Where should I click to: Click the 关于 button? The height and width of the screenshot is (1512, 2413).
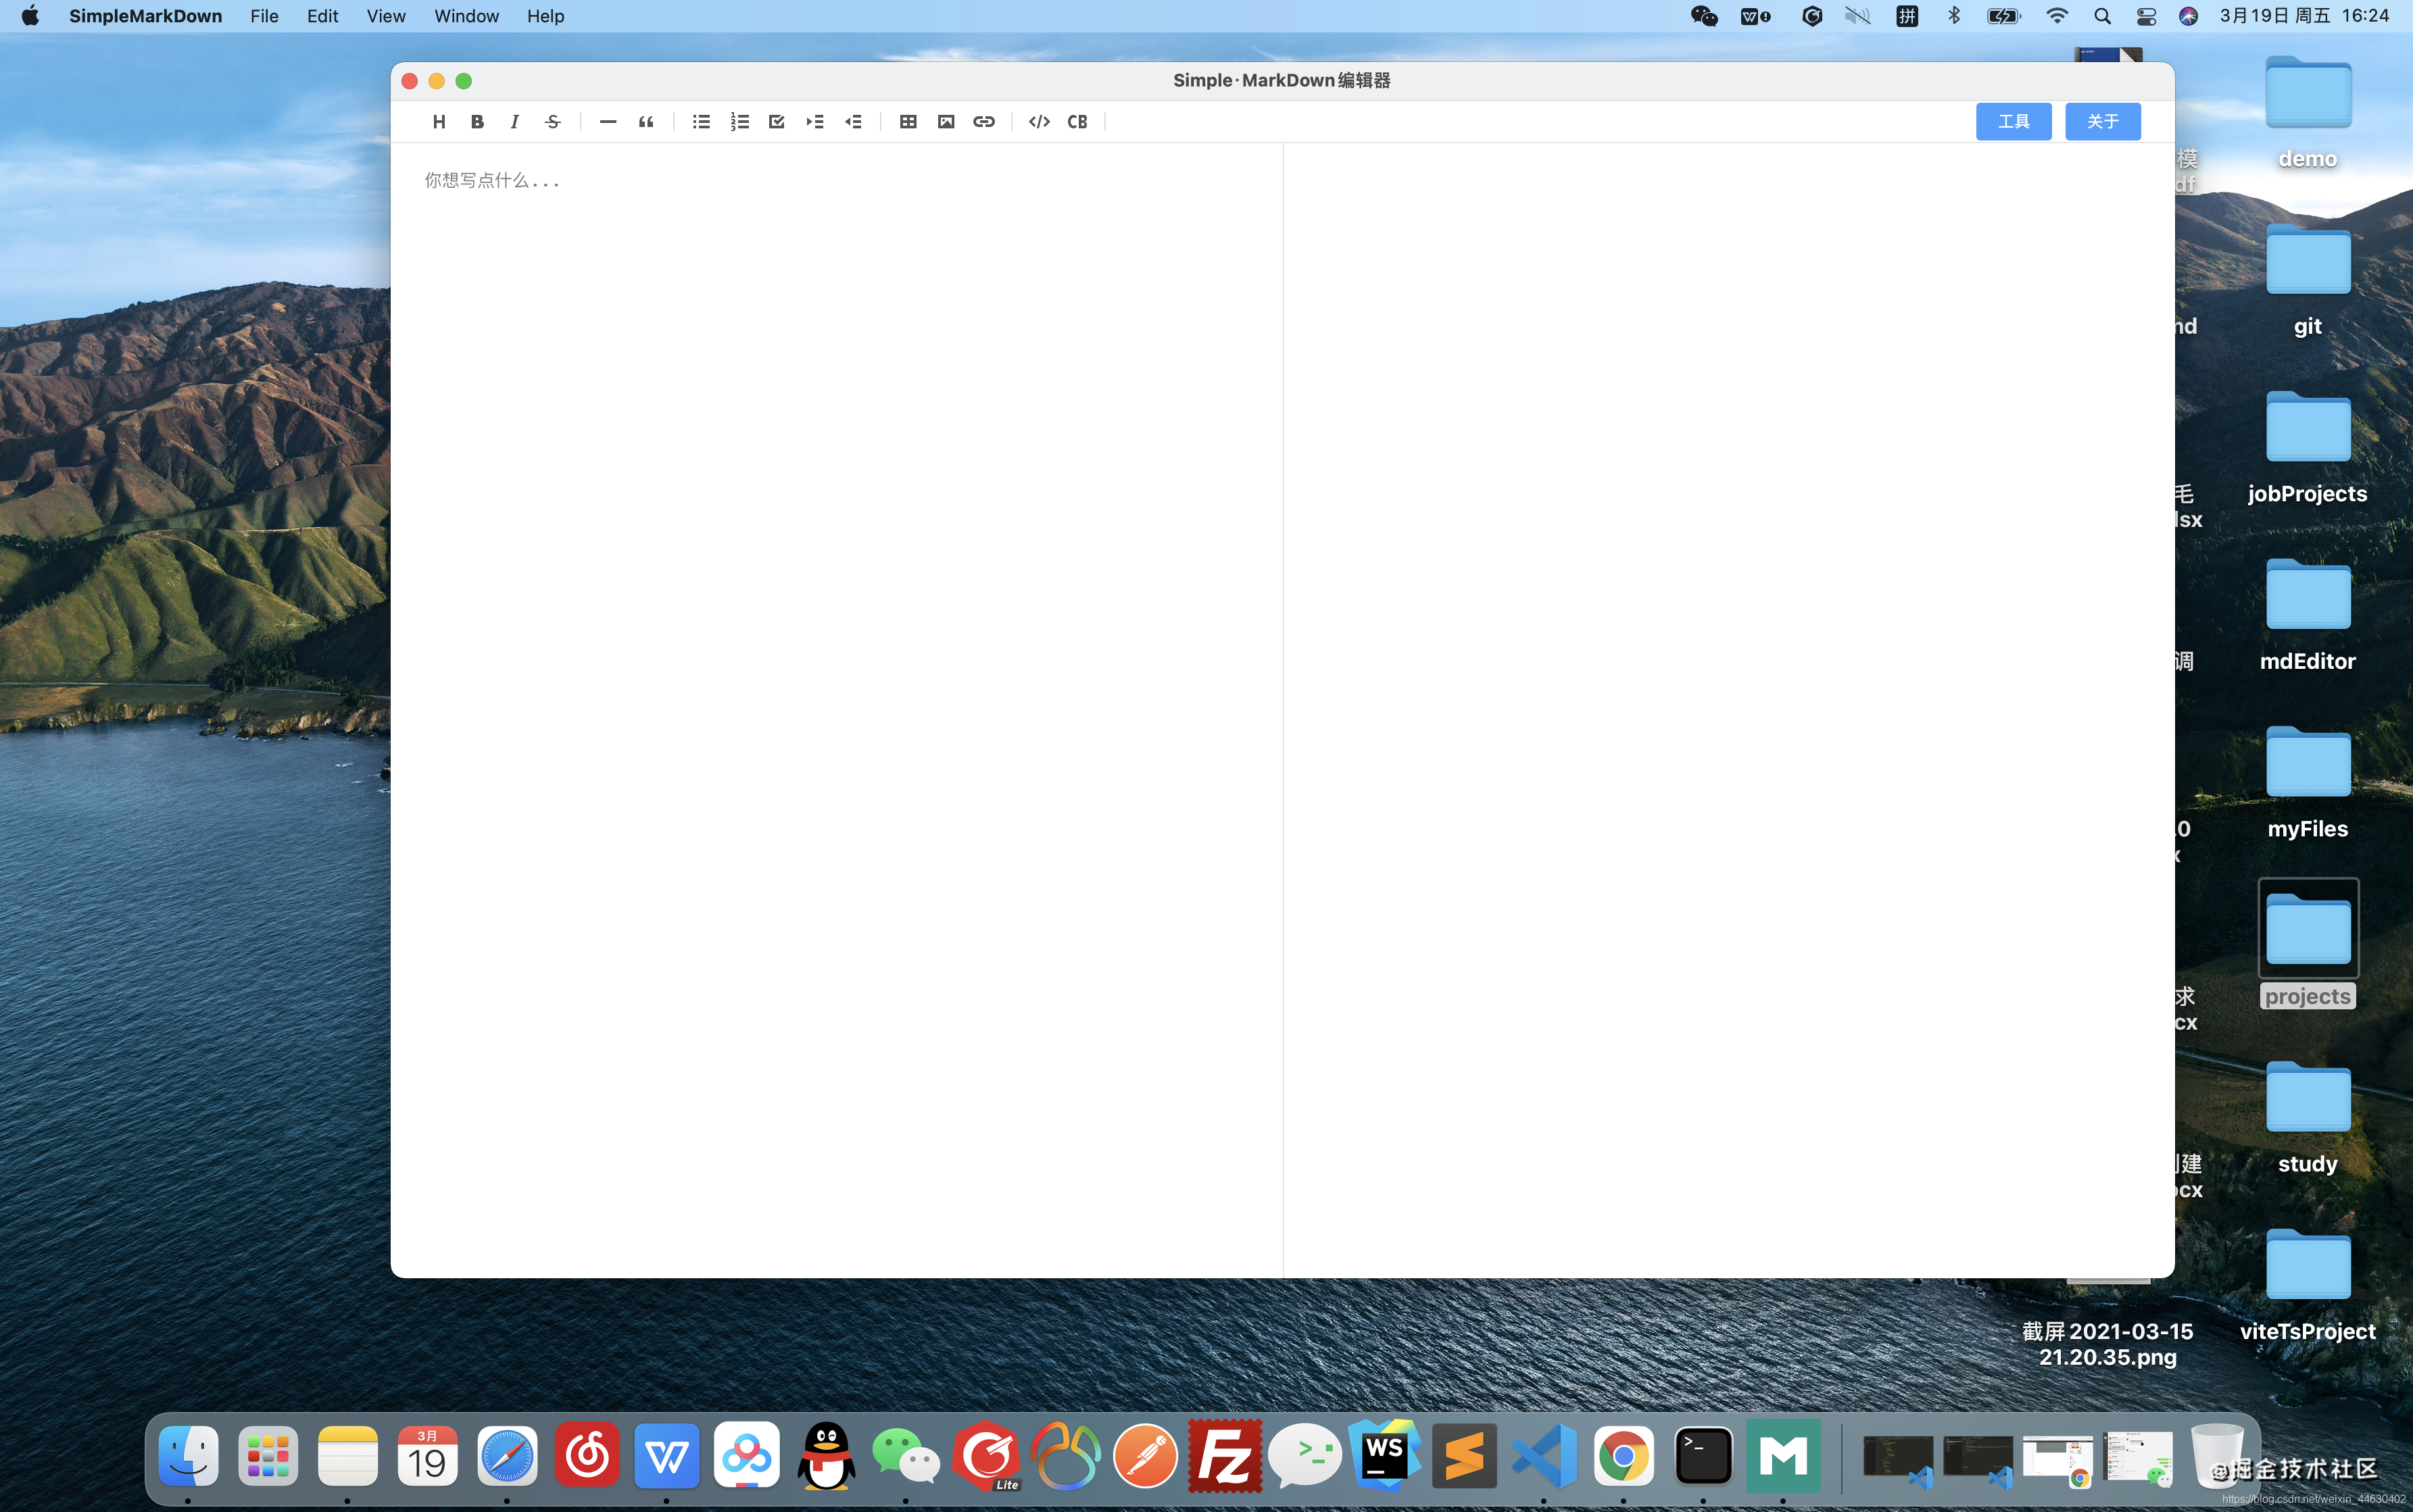pos(2102,122)
